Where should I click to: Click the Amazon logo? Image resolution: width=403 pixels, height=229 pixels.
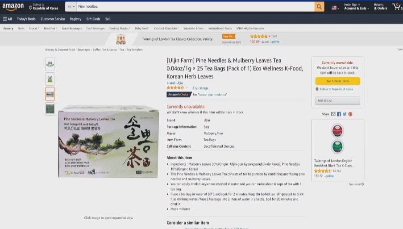(13, 7)
